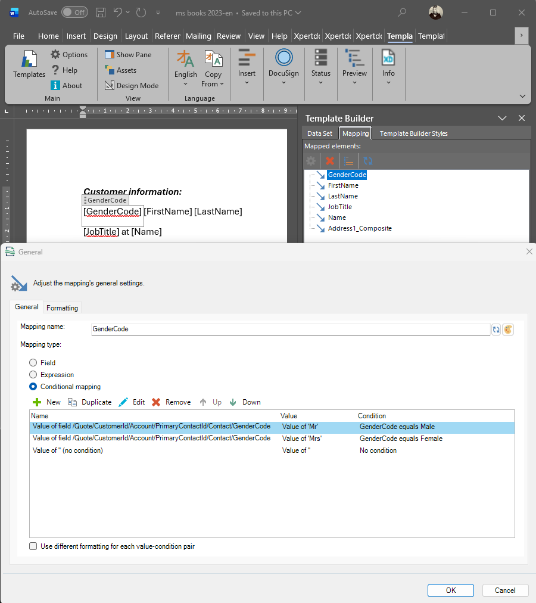Open the Templates library icon
The height and width of the screenshot is (603, 536).
tap(29, 59)
